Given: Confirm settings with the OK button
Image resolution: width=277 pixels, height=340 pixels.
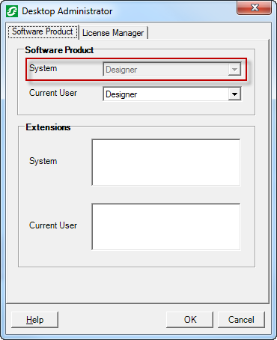Looking at the screenshot, I should (190, 320).
